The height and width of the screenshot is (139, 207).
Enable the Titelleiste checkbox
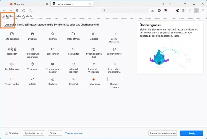[x=7, y=133]
